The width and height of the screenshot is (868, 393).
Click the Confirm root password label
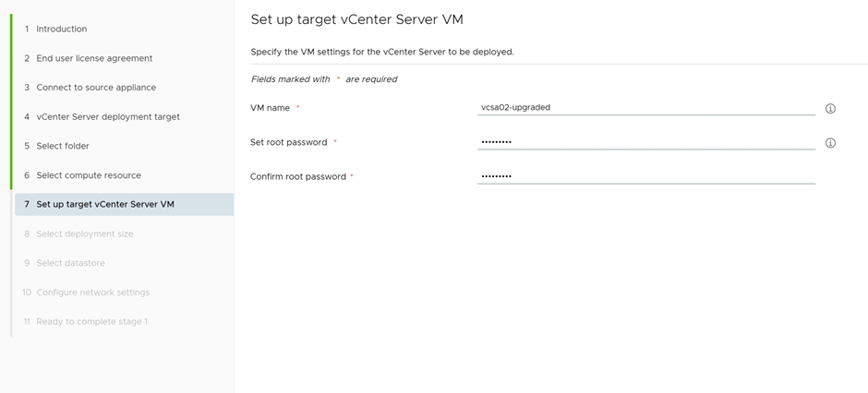tap(297, 176)
